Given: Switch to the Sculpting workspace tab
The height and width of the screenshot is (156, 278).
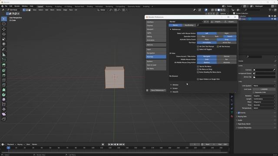Looking at the screenshot, I should (58, 6).
